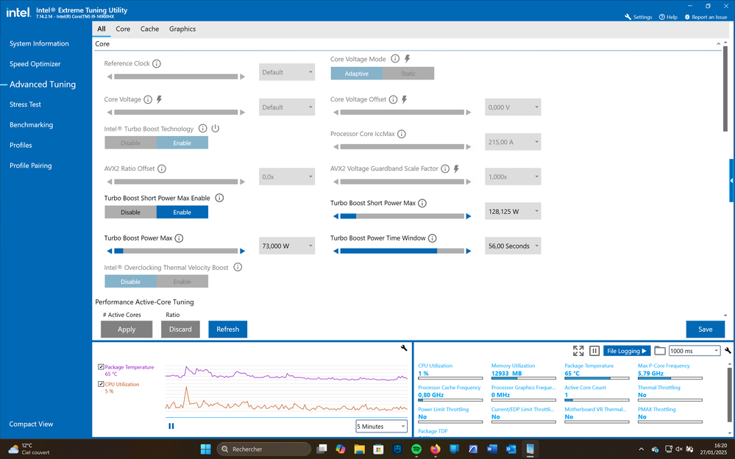Open Benchmarking in sidebar
735x459 pixels.
coord(32,125)
